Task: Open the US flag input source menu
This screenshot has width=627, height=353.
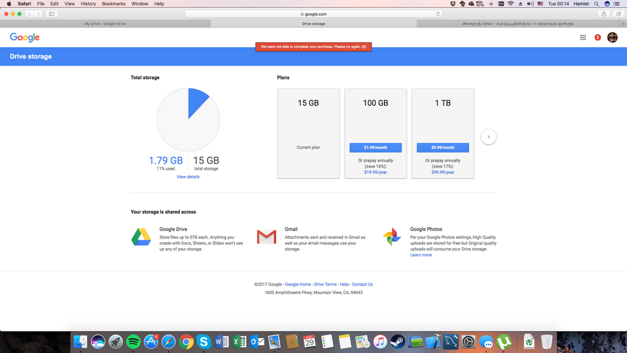Action: click(x=540, y=4)
